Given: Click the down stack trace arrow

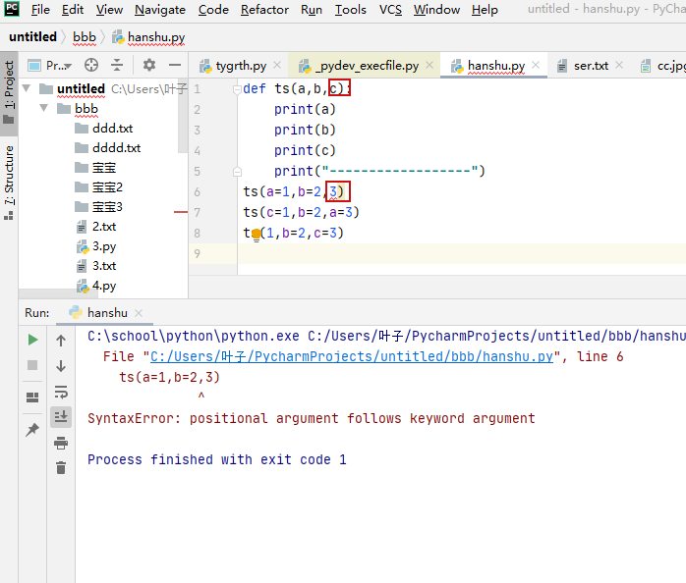Looking at the screenshot, I should point(61,366).
